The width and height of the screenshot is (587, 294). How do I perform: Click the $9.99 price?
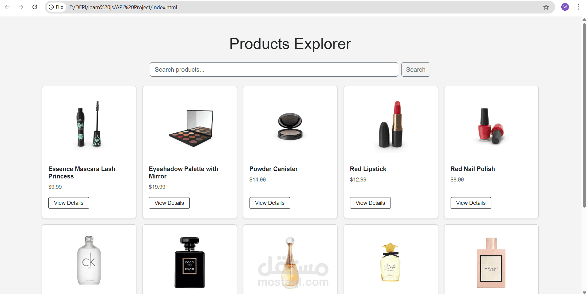pos(55,187)
